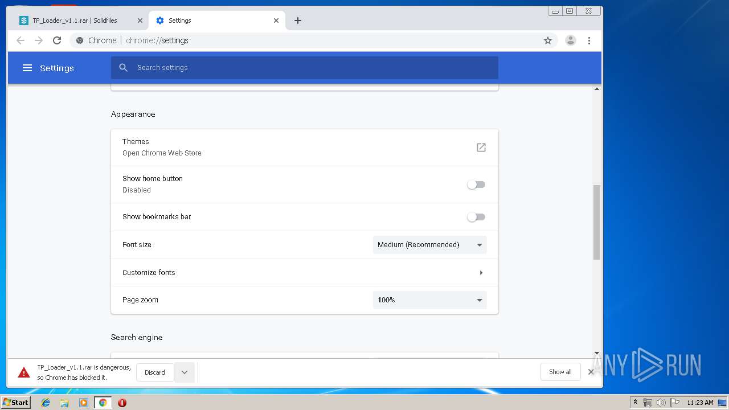
Task: Click the volume speaker tray icon
Action: (x=661, y=403)
